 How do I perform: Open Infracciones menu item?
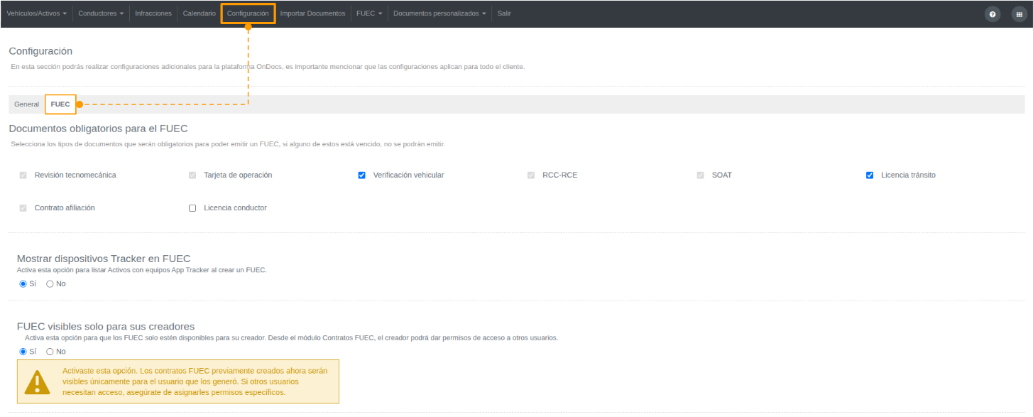[x=153, y=13]
